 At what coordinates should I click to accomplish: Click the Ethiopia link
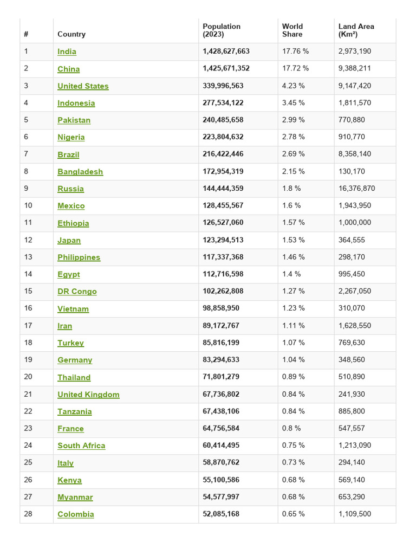[73, 223]
